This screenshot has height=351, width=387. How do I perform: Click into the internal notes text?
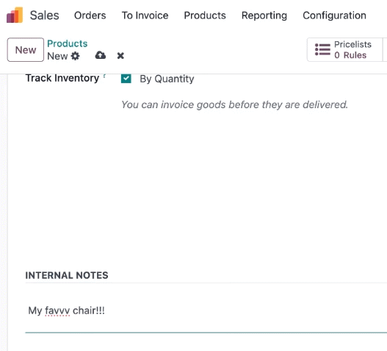[x=206, y=311]
